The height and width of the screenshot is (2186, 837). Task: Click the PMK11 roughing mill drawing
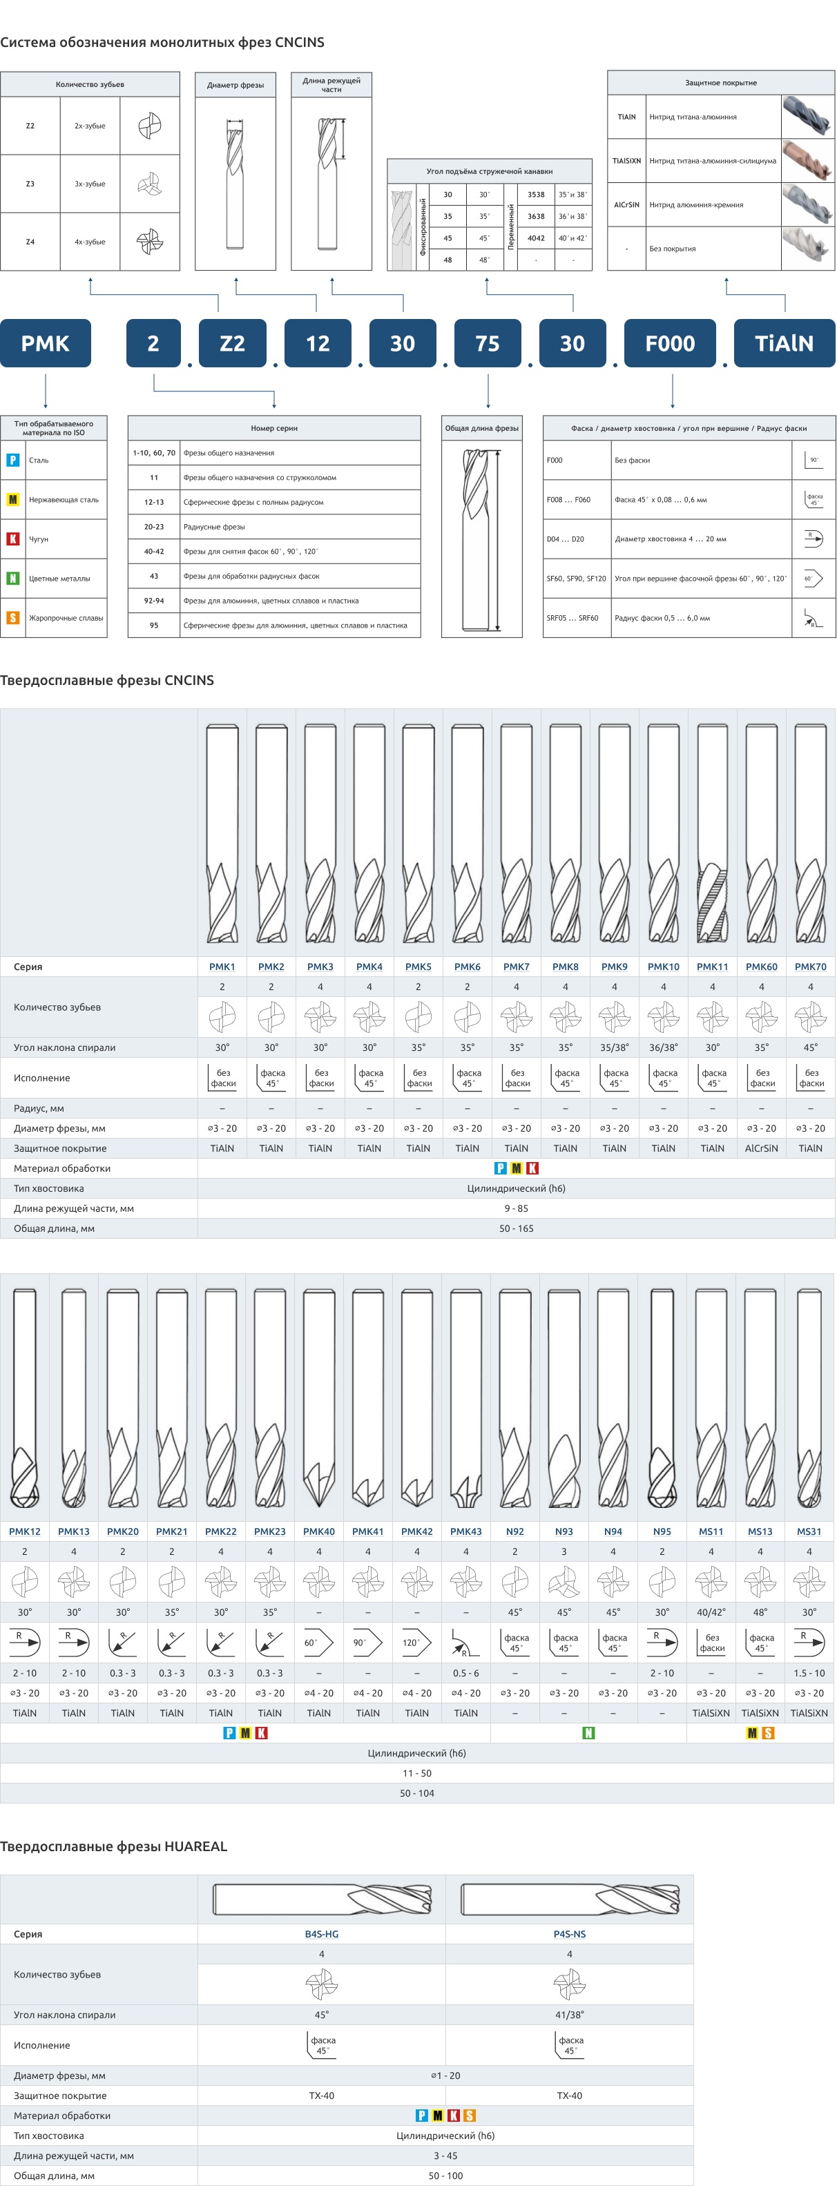(713, 833)
